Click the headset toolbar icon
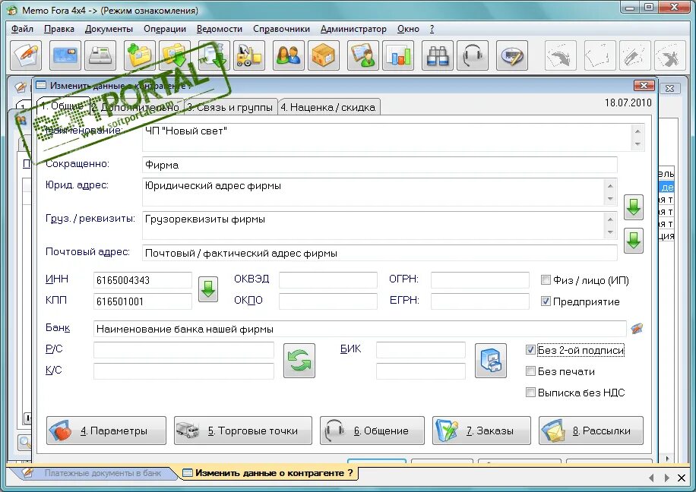The height and width of the screenshot is (492, 696). pos(473,55)
